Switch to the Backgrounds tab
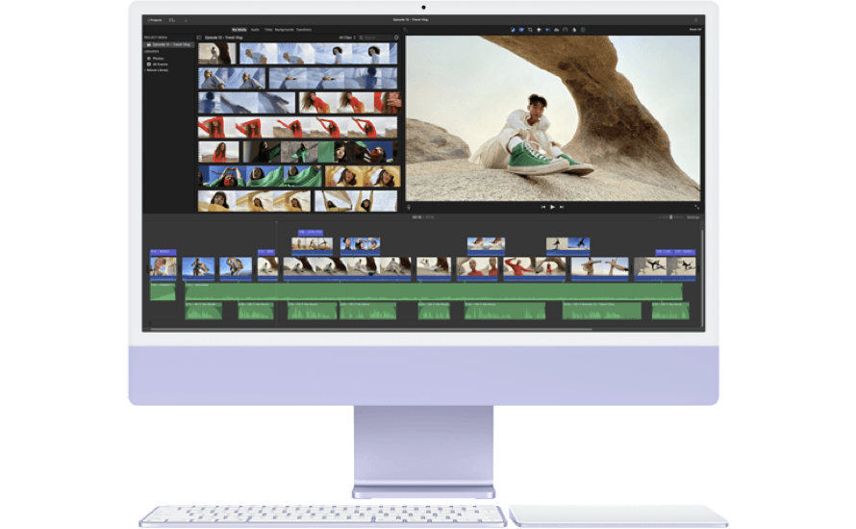Image resolution: width=856 pixels, height=529 pixels. [284, 30]
